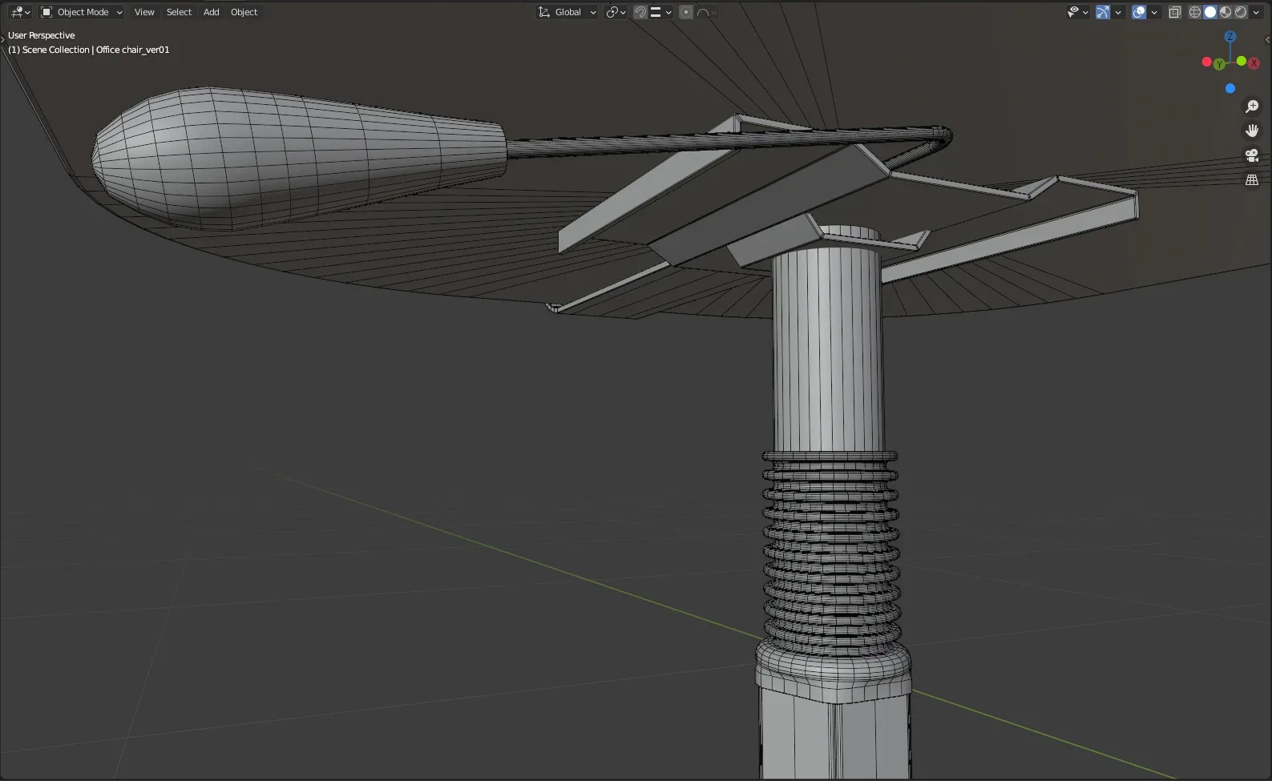This screenshot has height=781, width=1272.
Task: Open the gizmo options dropdown arrow
Action: click(x=1118, y=12)
